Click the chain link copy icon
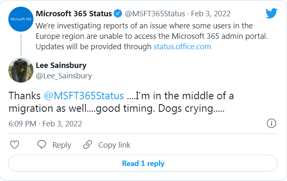 point(88,145)
